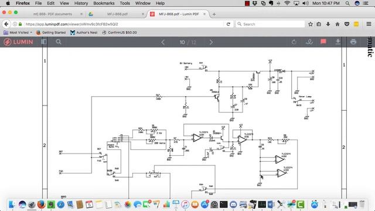The height and width of the screenshot is (211, 375).
Task: Open Spotlight search in menu bar
Action: pos(347,3)
